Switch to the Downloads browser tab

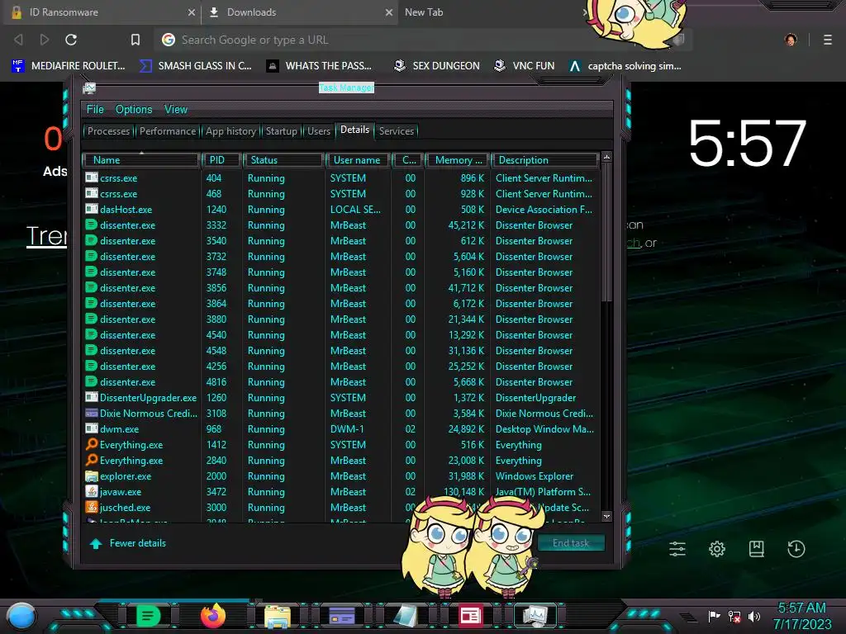click(x=300, y=12)
